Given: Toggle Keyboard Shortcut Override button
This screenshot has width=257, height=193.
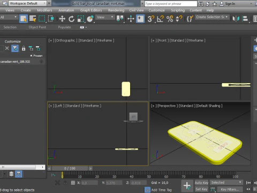Looking at the screenshot, I should click(140, 19).
